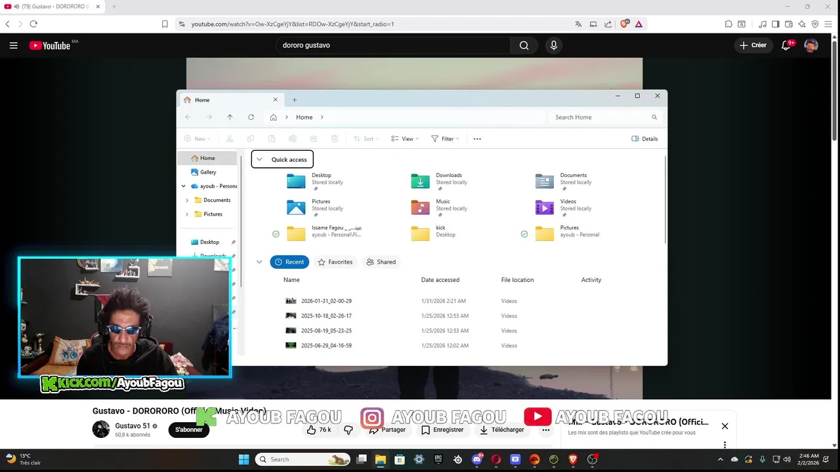Screen dimensions: 840x472
Task: Open Discord from the taskbar
Action: [477, 460]
